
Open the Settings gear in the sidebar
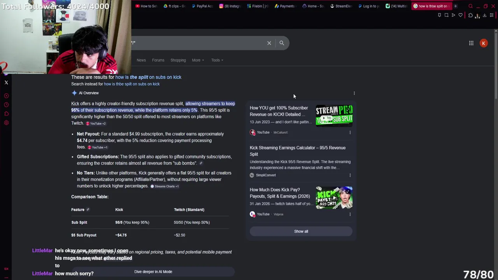coord(6,123)
